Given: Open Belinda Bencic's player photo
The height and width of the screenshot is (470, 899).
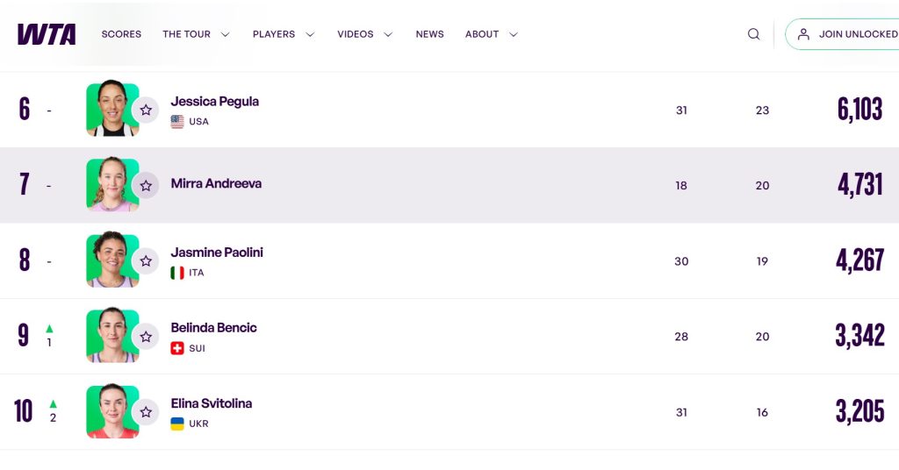Looking at the screenshot, I should click(x=112, y=335).
